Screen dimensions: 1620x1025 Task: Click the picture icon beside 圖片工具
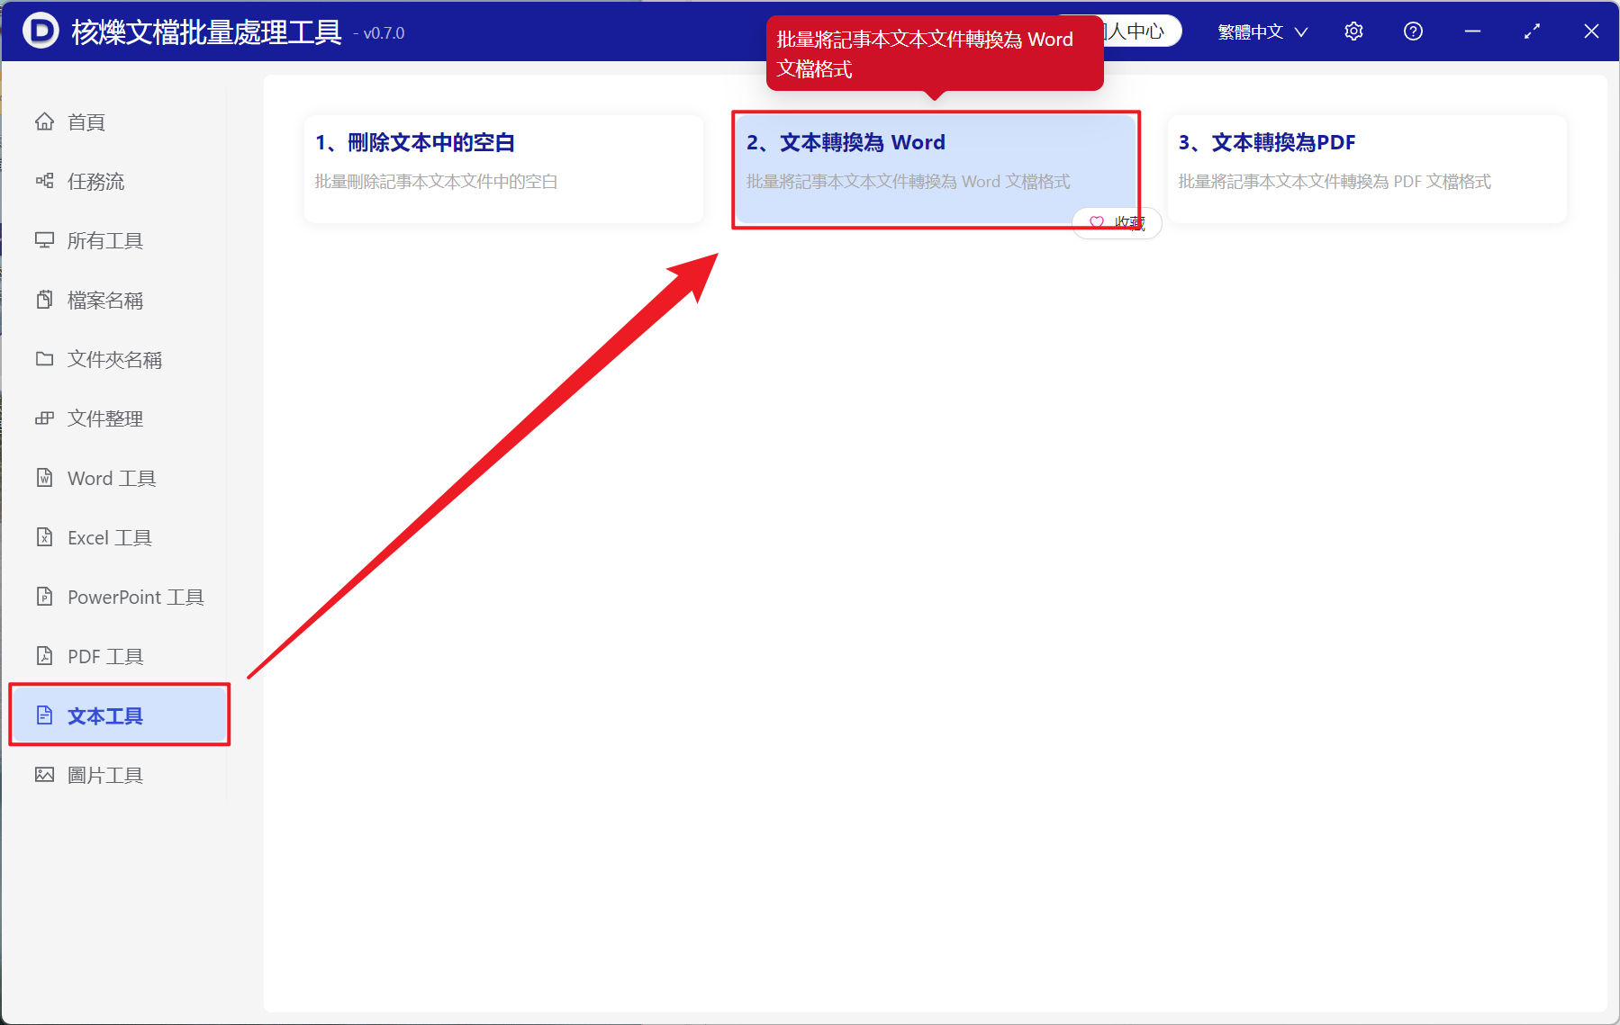click(44, 775)
